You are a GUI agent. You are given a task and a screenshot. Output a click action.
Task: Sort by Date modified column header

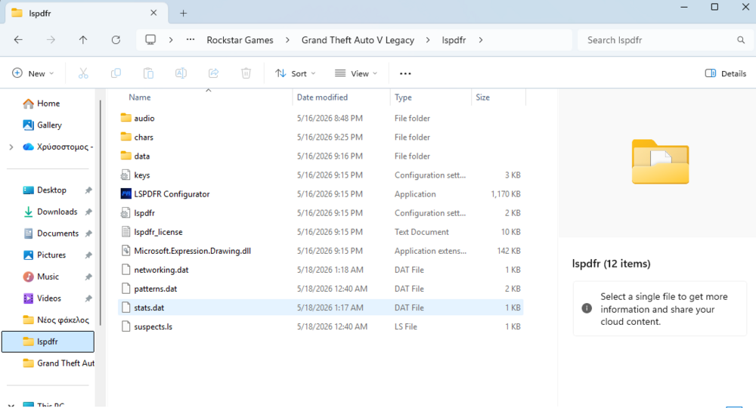pyautogui.click(x=322, y=97)
